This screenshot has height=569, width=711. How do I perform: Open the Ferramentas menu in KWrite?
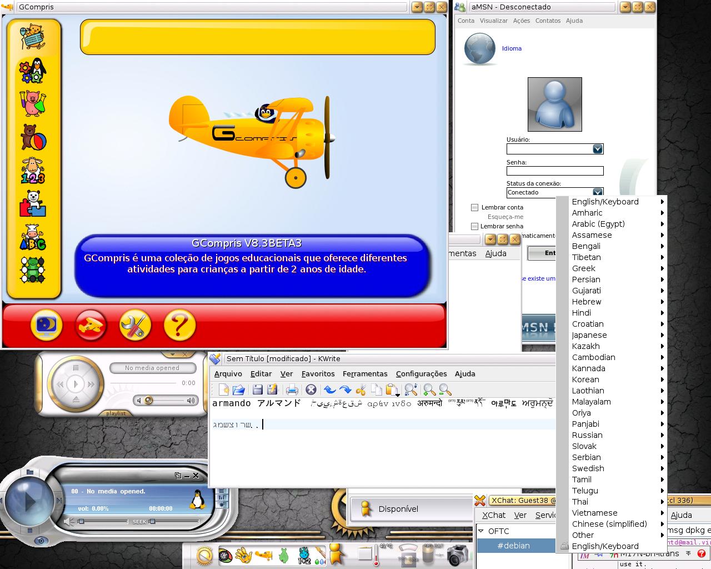[365, 374]
